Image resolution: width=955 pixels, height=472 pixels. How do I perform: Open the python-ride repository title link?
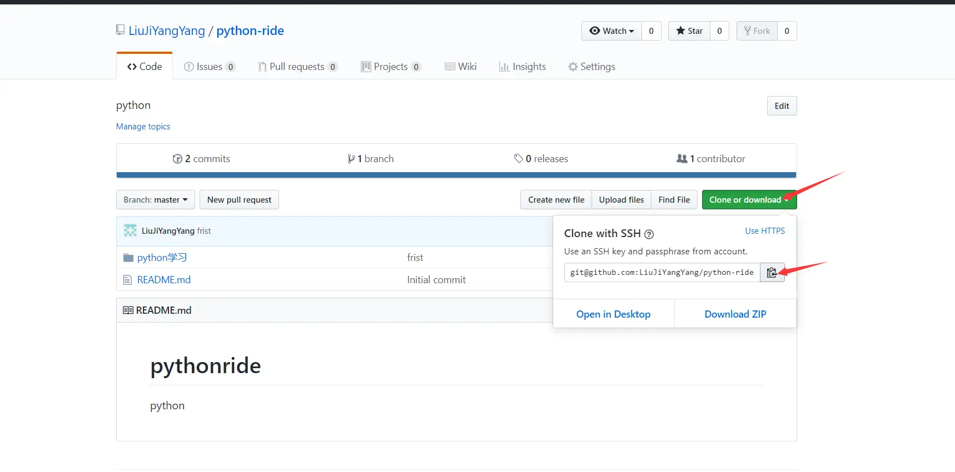pos(250,31)
